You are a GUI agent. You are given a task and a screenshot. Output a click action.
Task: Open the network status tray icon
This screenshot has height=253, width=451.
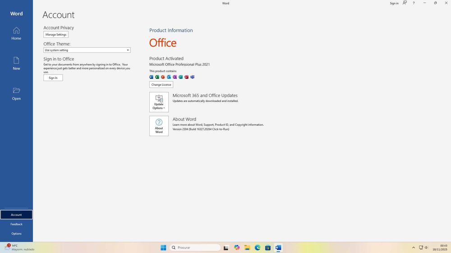421,248
